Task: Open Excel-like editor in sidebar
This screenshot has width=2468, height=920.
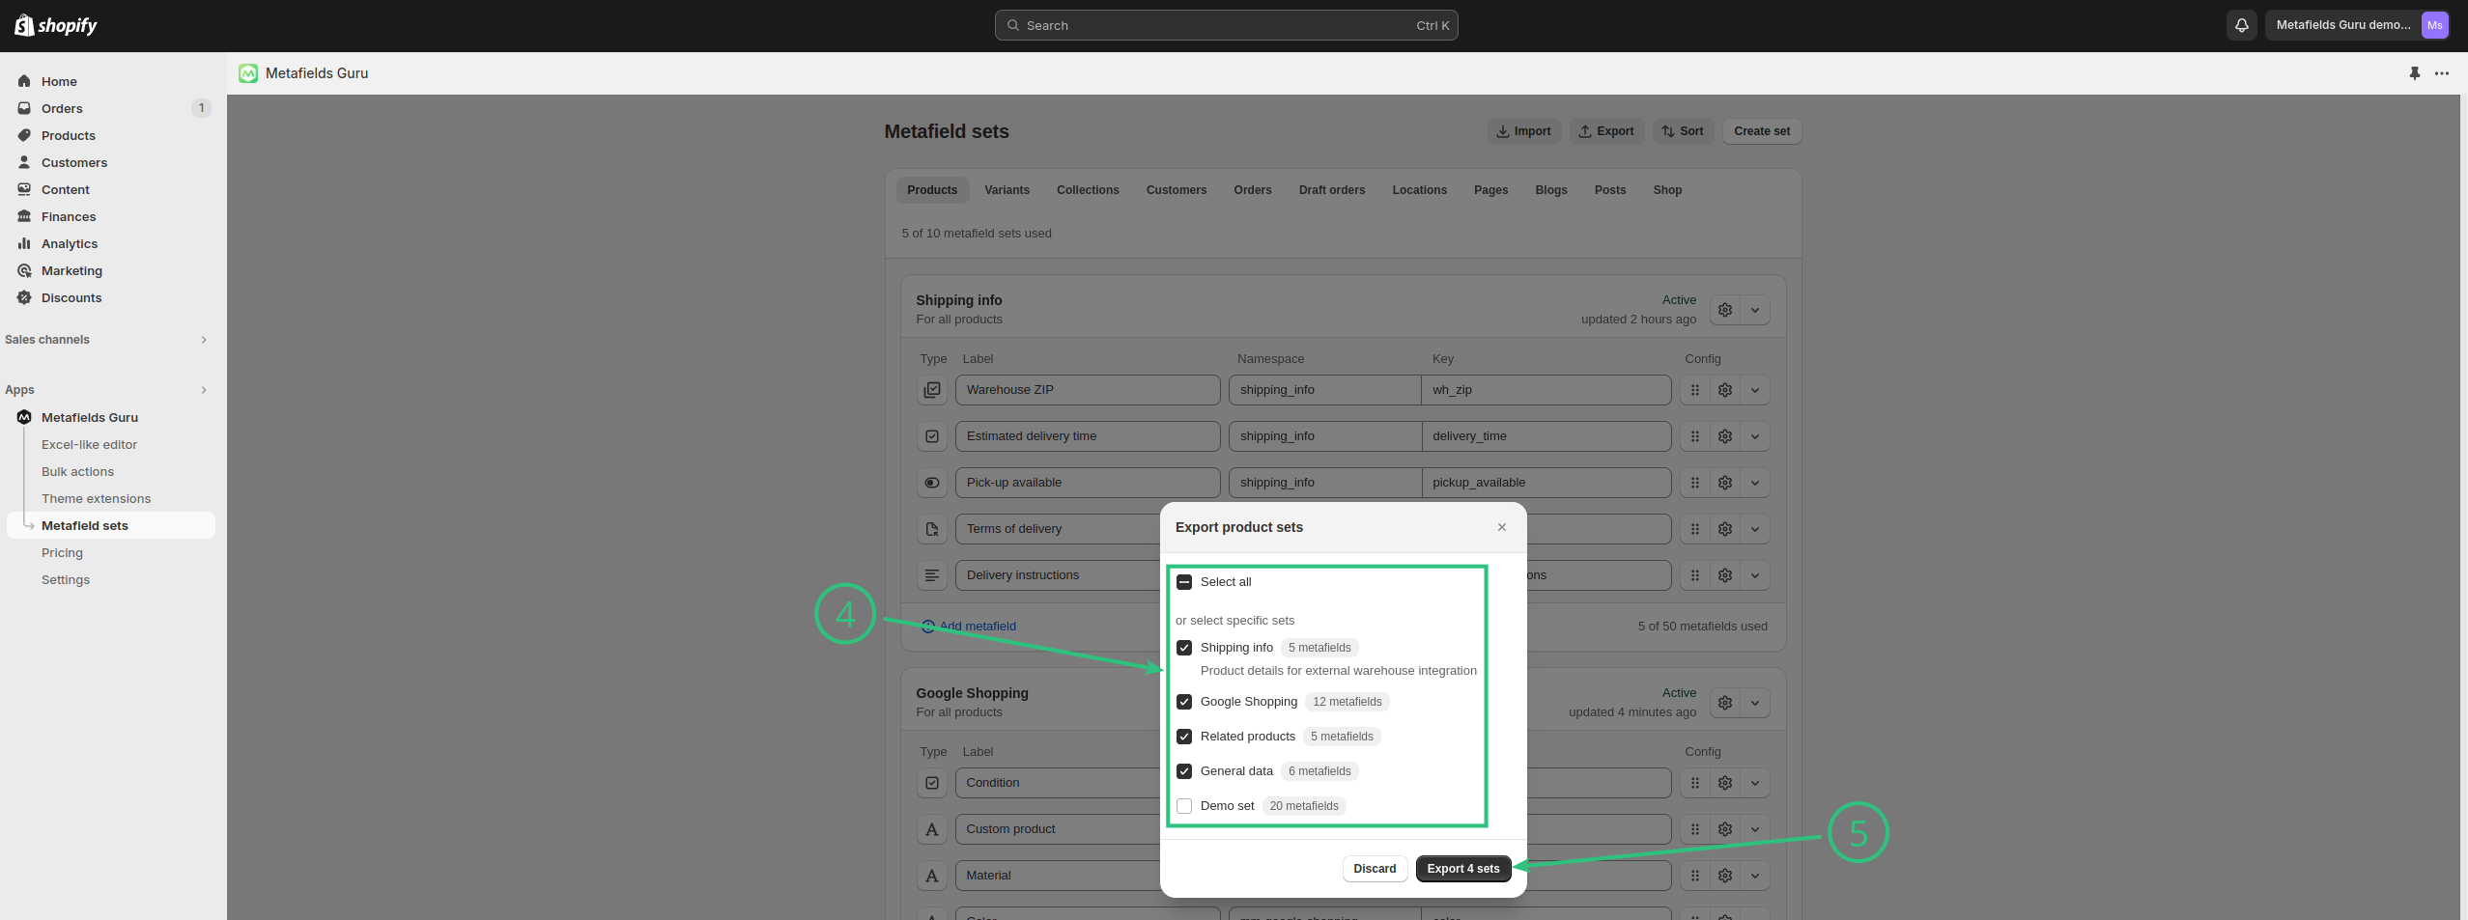Action: pos(89,445)
